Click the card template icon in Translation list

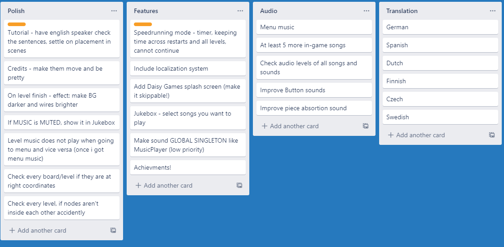point(492,135)
